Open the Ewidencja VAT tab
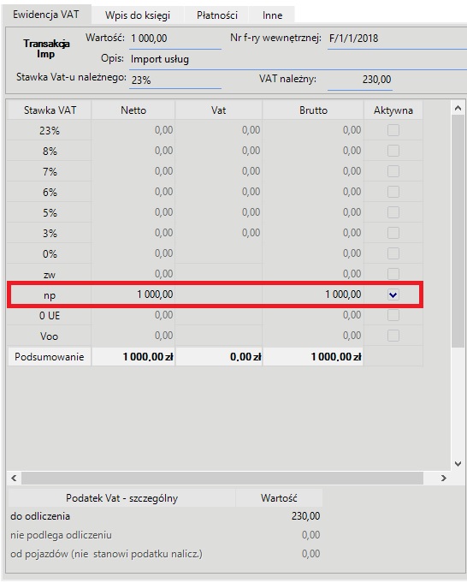The height and width of the screenshot is (583, 467). coord(46,15)
